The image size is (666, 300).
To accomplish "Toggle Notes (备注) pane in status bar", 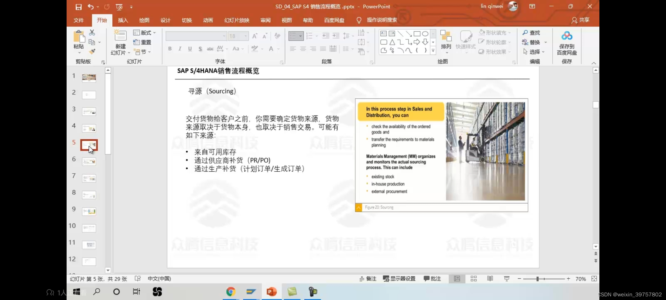I will point(368,279).
